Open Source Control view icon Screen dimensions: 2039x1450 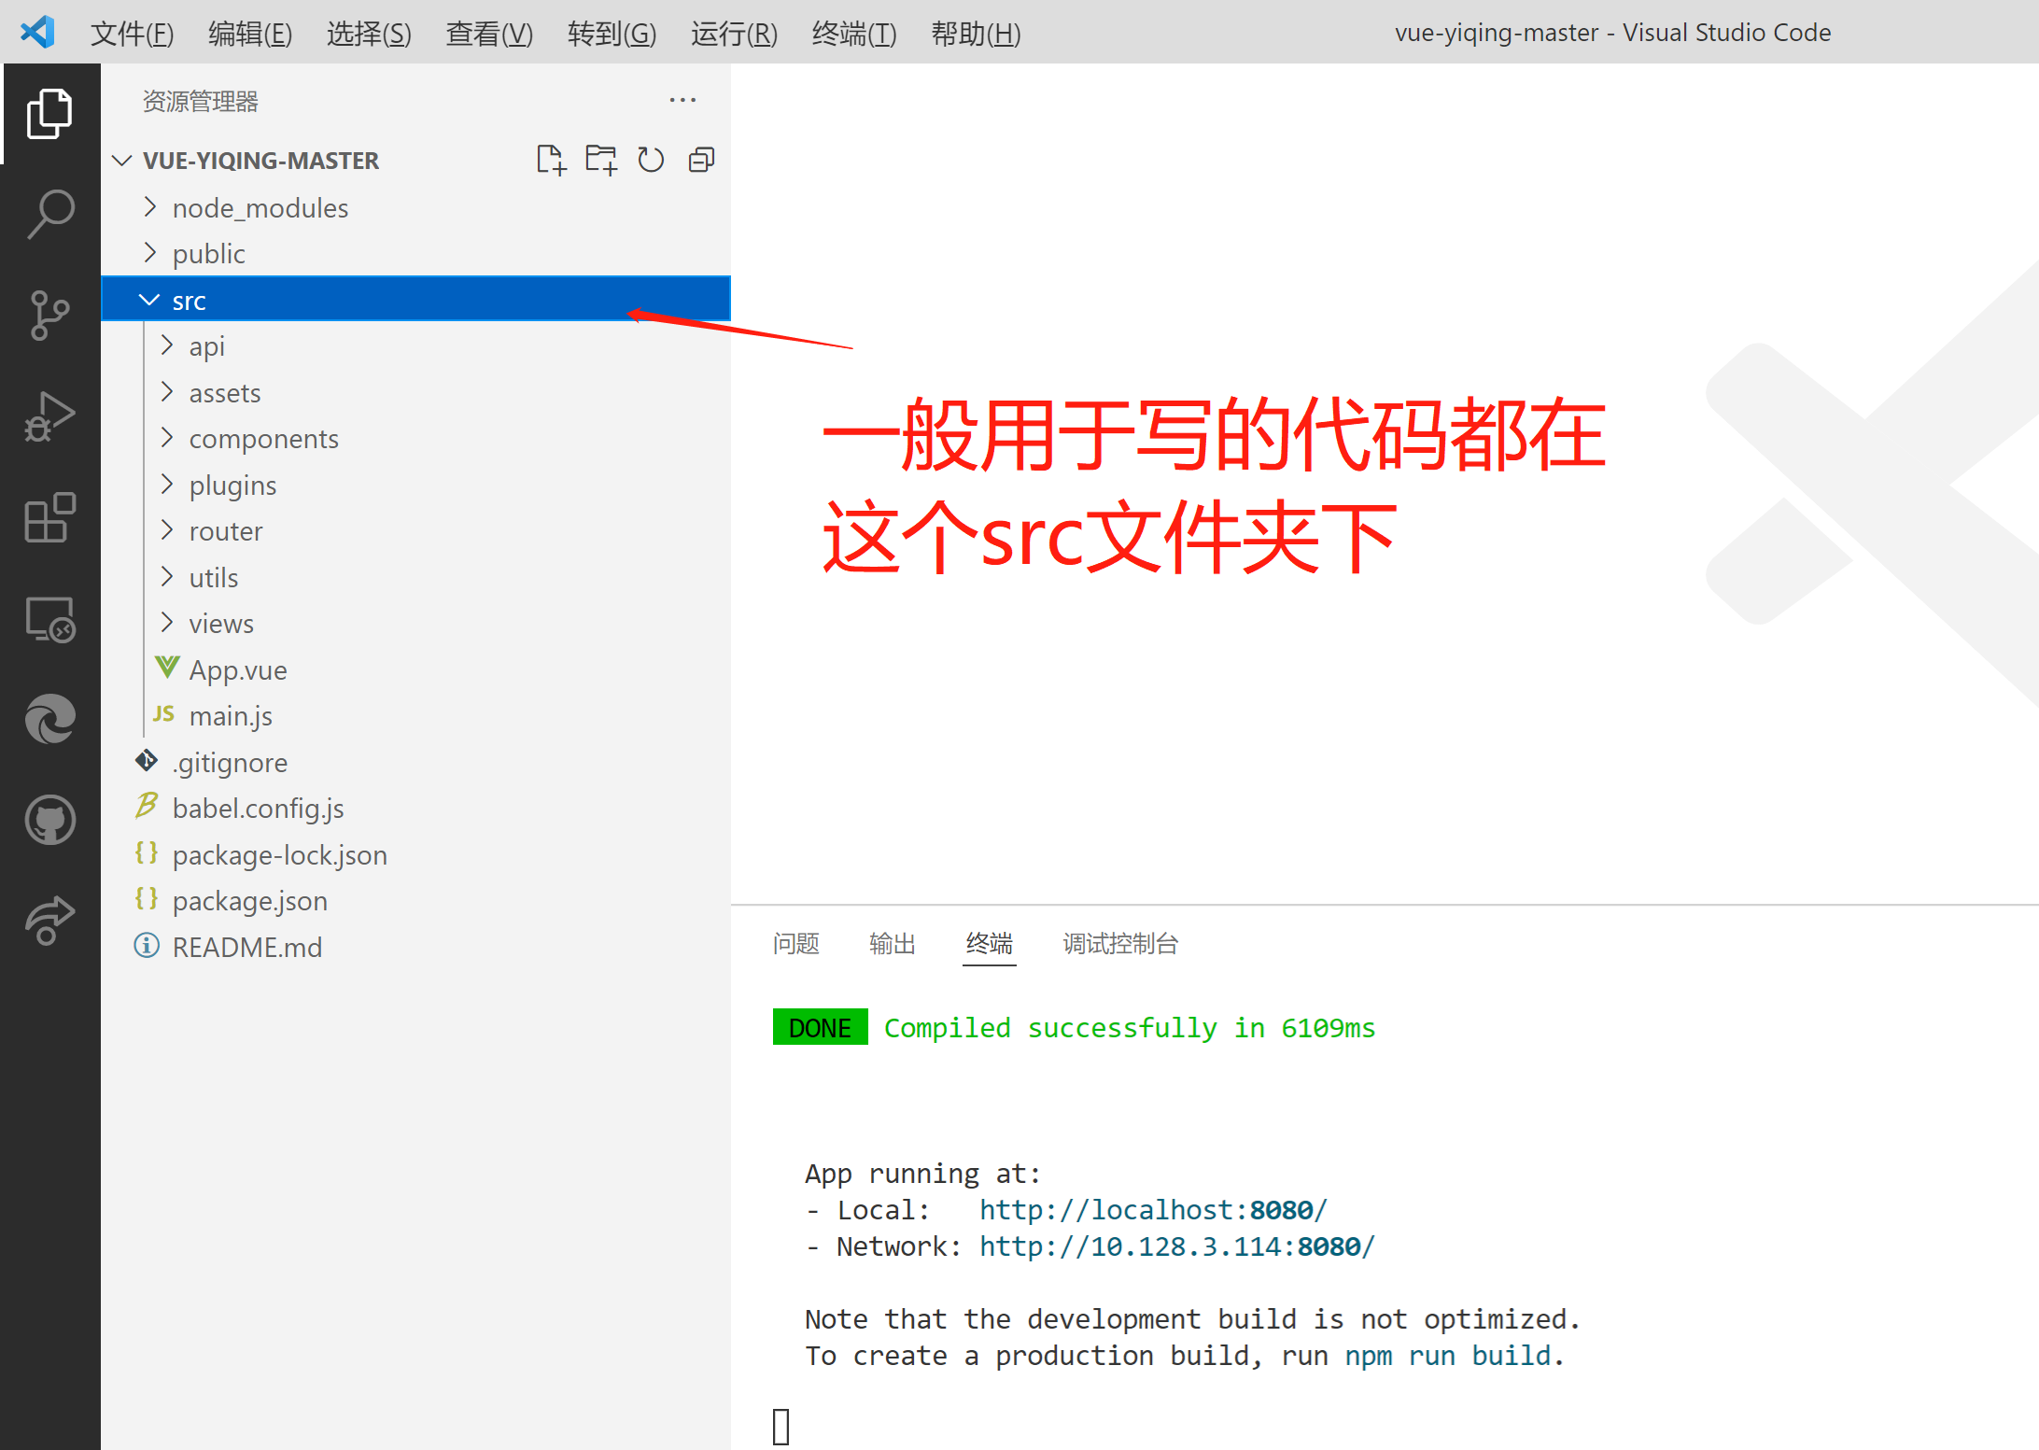[x=50, y=315]
